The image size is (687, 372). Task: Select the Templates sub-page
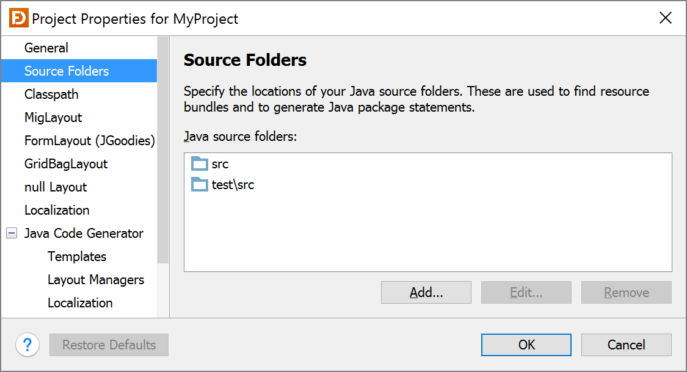tap(76, 256)
